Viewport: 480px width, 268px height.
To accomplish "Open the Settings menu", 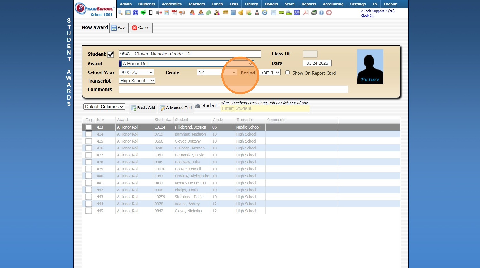I will (358, 4).
